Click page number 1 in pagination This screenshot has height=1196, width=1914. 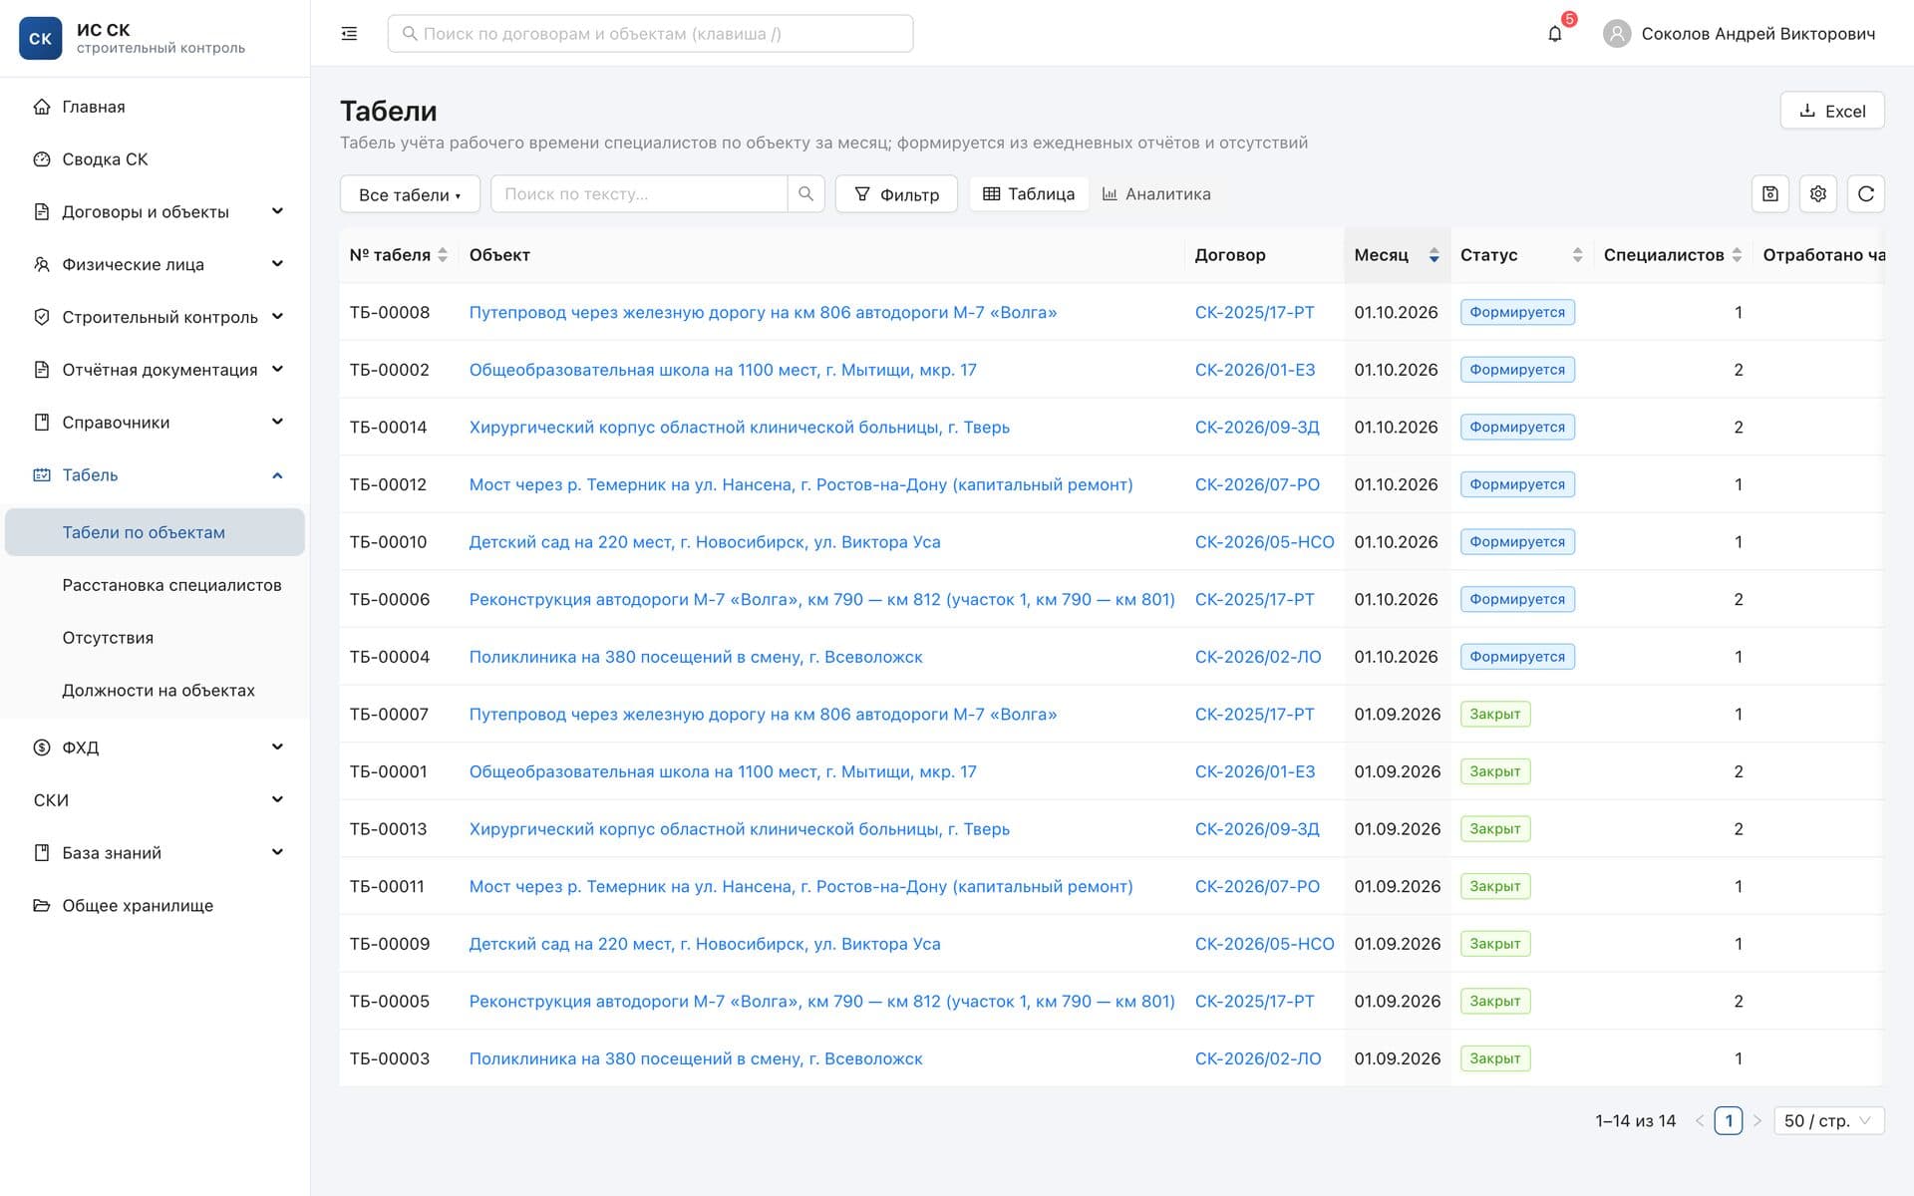[1729, 1121]
